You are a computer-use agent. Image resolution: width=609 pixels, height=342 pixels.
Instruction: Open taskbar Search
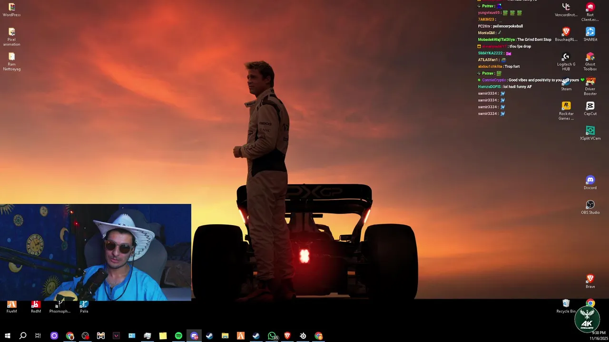tap(23, 336)
